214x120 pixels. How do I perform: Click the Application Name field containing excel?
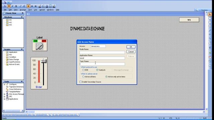[x=102, y=58]
